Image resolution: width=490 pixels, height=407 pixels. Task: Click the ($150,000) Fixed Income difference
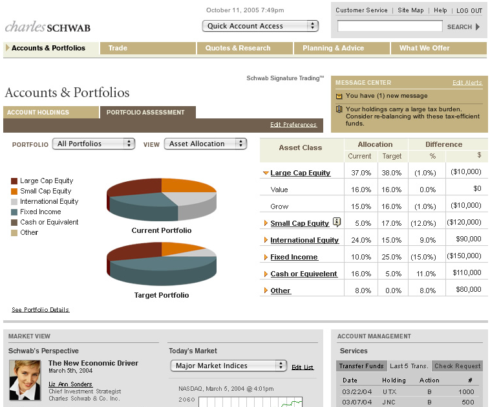tap(463, 256)
